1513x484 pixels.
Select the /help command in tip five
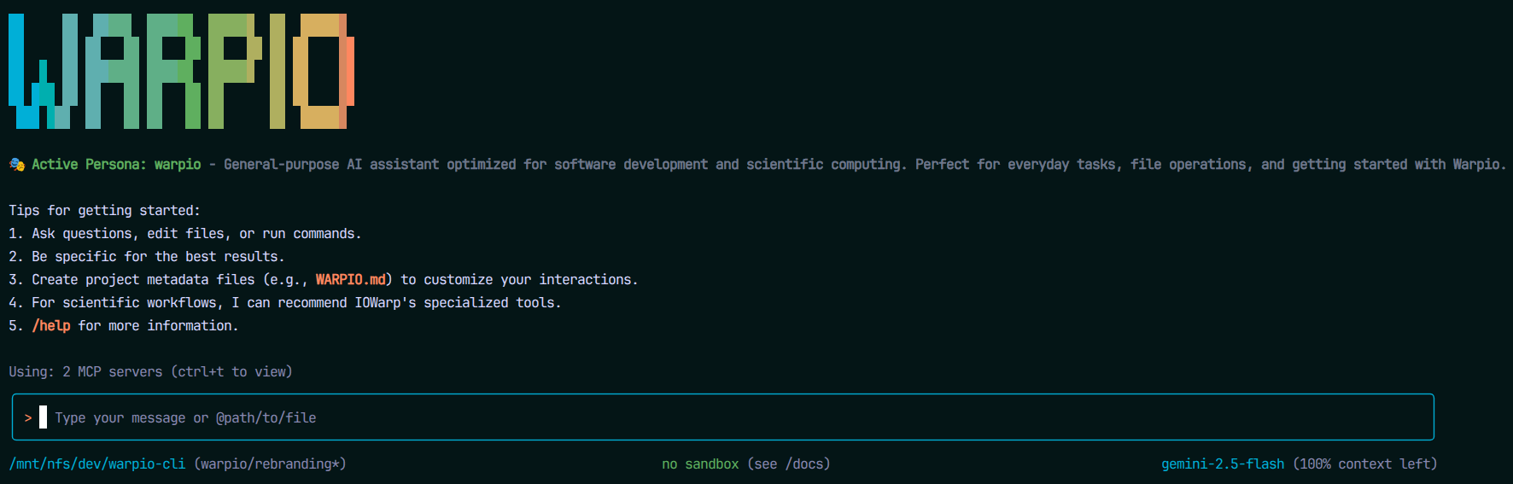point(51,325)
